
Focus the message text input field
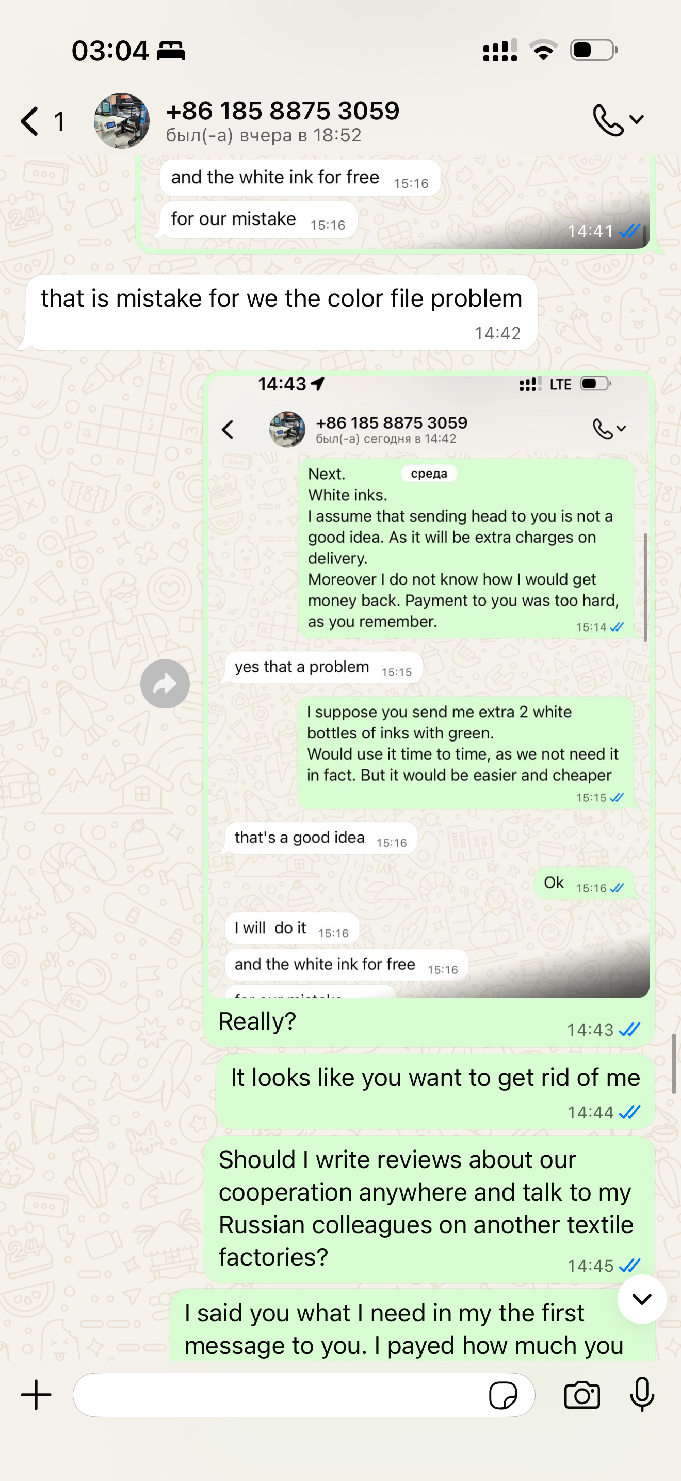(x=279, y=1395)
